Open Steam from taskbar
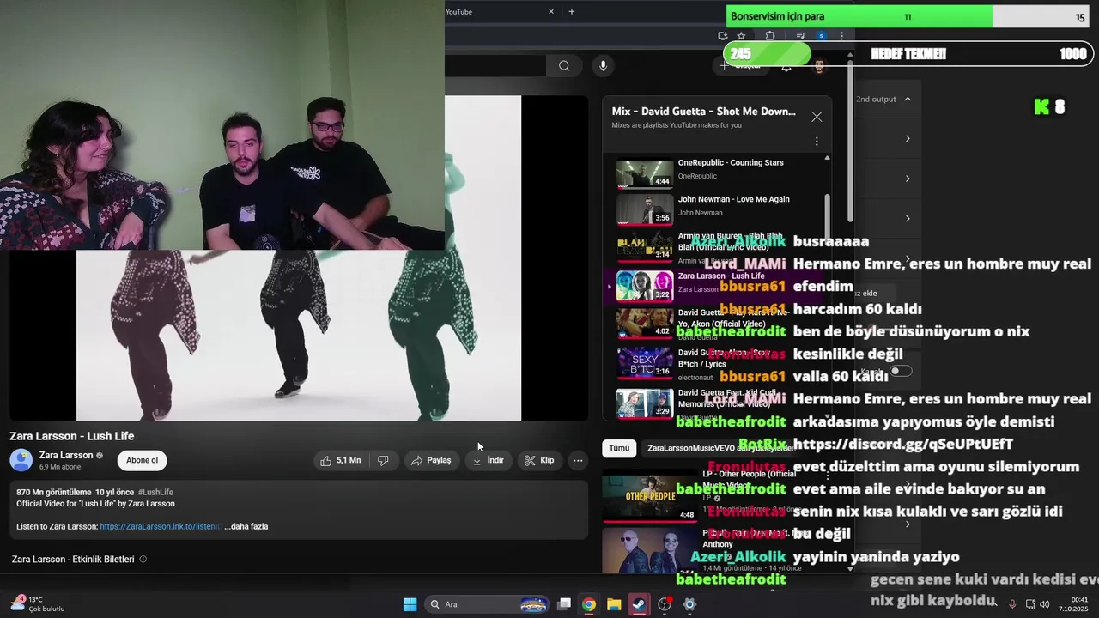Viewport: 1099px width, 618px height. [639, 604]
